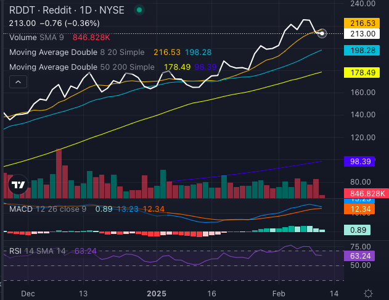Click the green market status dot
This screenshot has height=300, width=389.
click(x=140, y=10)
